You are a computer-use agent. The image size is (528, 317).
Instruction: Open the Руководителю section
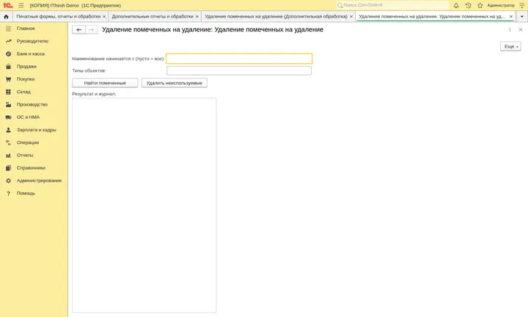pyautogui.click(x=34, y=41)
